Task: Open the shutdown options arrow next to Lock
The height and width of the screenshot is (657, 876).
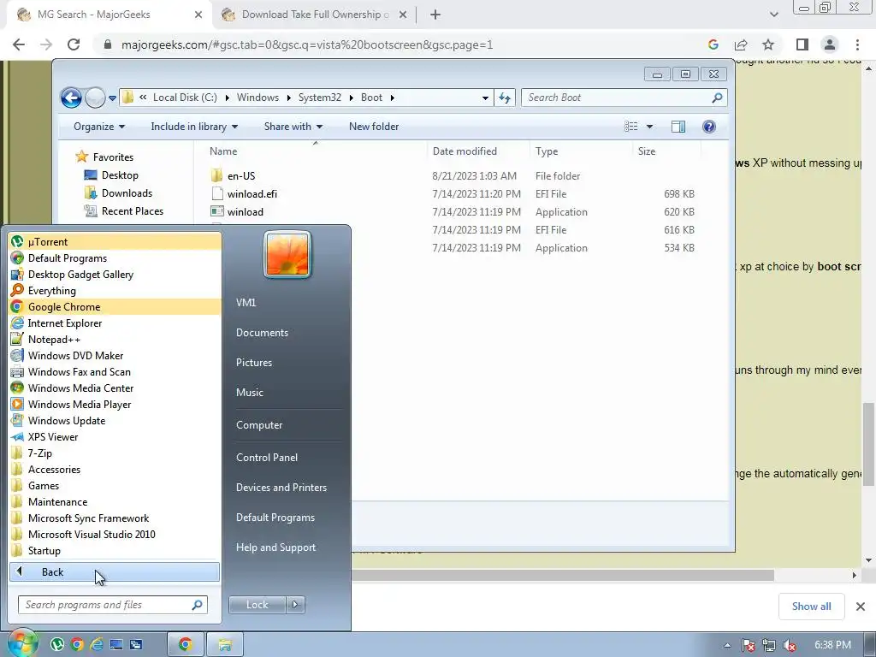Action: [295, 605]
